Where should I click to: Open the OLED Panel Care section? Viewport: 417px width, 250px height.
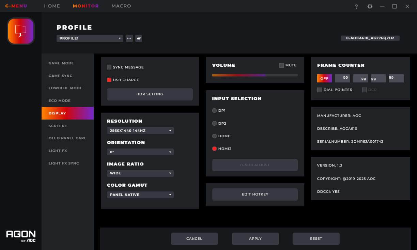click(67, 138)
